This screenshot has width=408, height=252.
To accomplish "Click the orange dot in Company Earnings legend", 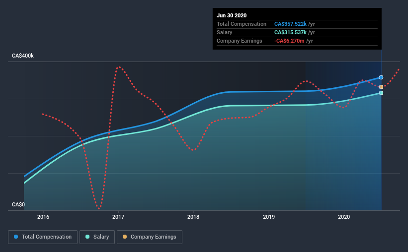I will 125,237.
